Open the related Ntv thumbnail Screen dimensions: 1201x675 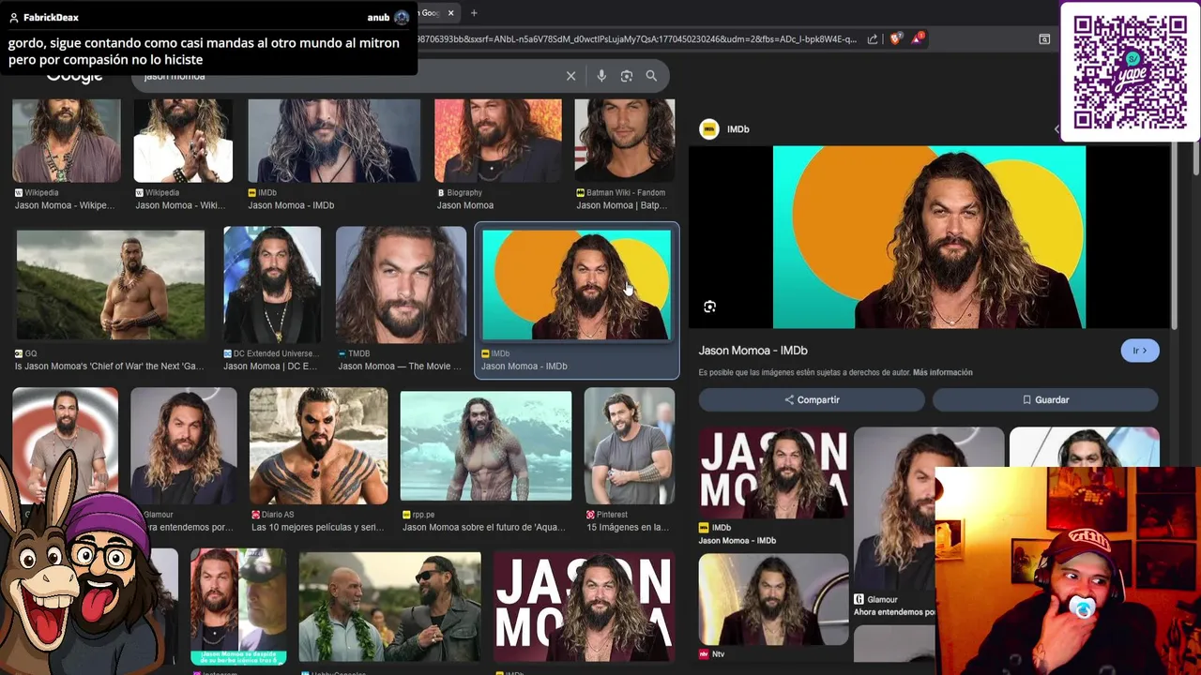773,599
